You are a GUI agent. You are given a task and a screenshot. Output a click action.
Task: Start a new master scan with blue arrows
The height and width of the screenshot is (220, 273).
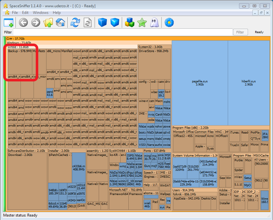click(x=75, y=22)
